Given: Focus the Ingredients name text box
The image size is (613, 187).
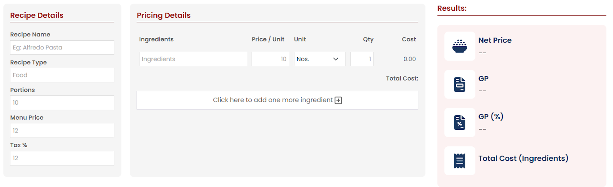Looking at the screenshot, I should [x=193, y=59].
